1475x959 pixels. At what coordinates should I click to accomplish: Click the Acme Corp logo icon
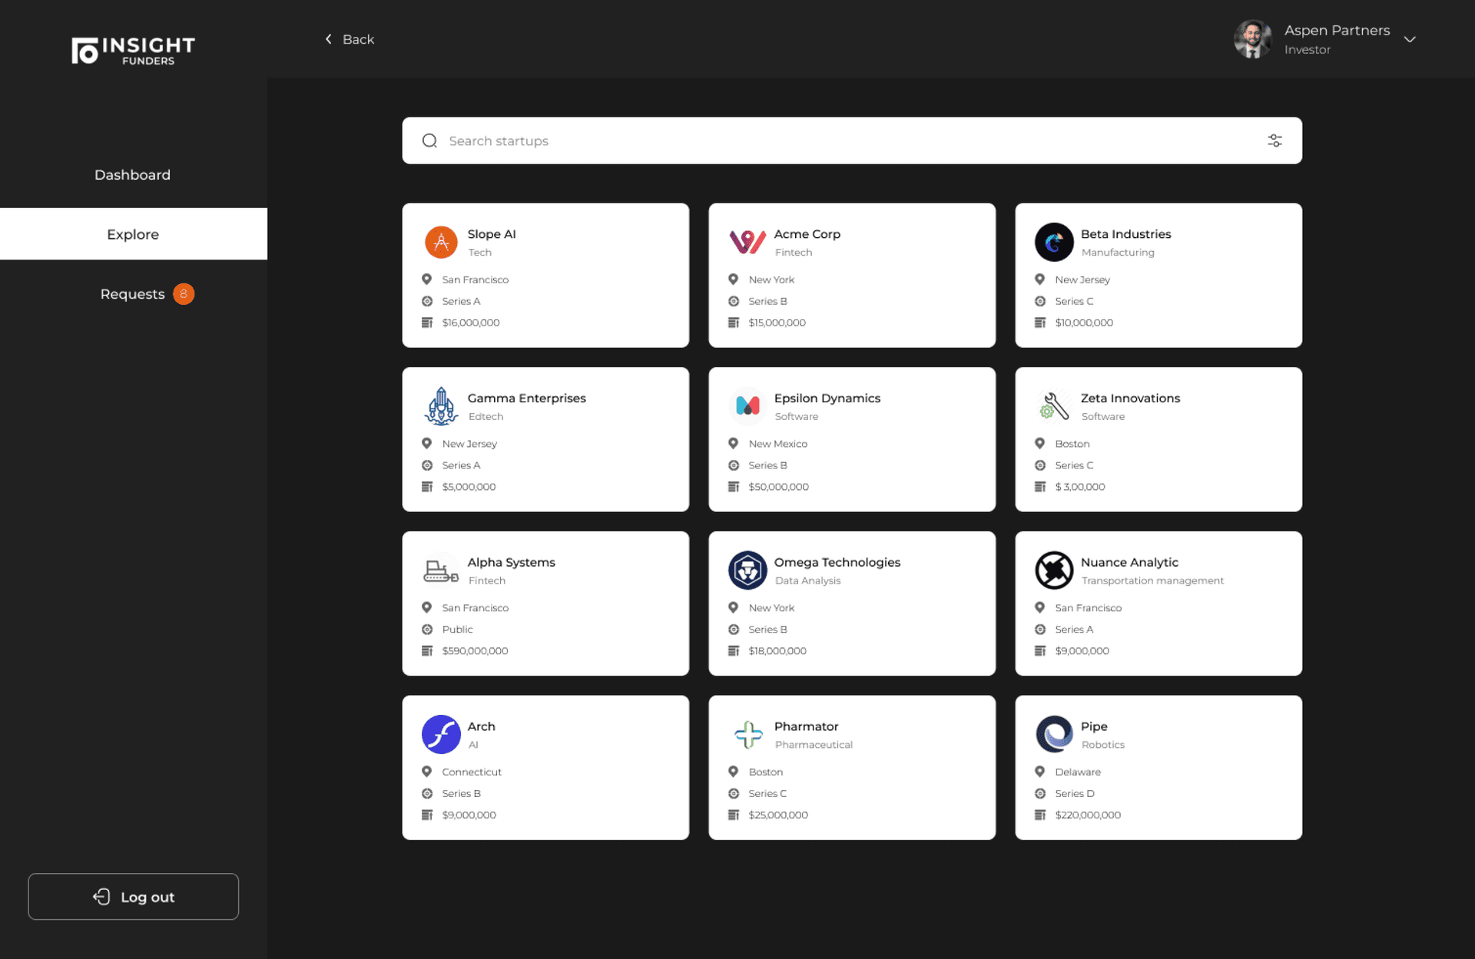(x=747, y=242)
